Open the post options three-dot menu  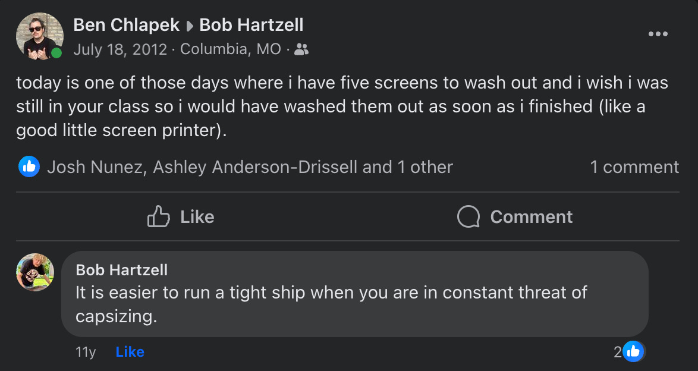(658, 34)
